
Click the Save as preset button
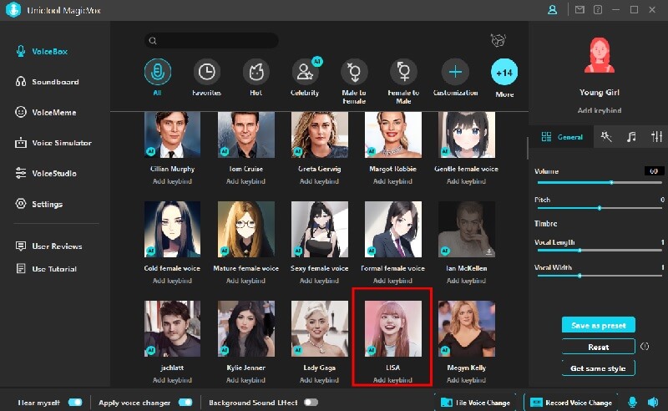click(x=598, y=325)
